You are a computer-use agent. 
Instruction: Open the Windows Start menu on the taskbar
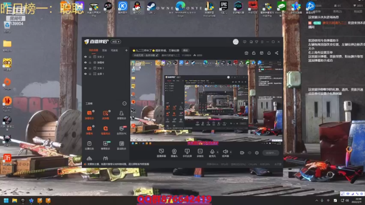[6, 200]
